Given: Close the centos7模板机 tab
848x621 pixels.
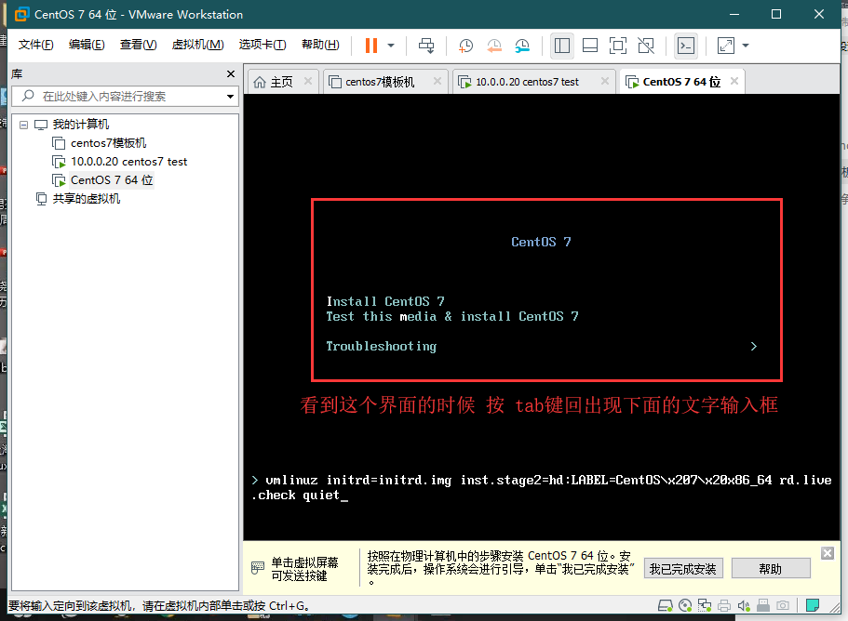Looking at the screenshot, I should [437, 81].
